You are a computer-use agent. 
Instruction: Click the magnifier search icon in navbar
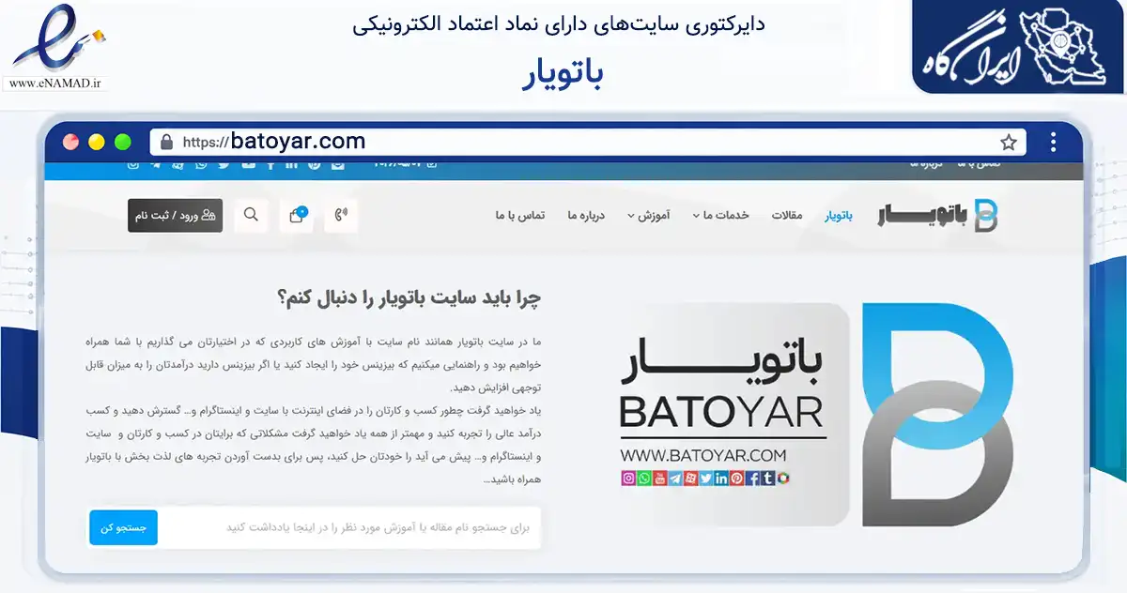[251, 215]
